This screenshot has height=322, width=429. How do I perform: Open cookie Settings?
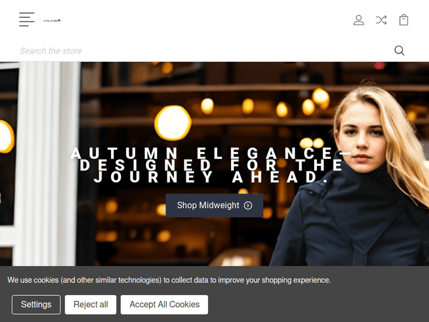click(36, 304)
